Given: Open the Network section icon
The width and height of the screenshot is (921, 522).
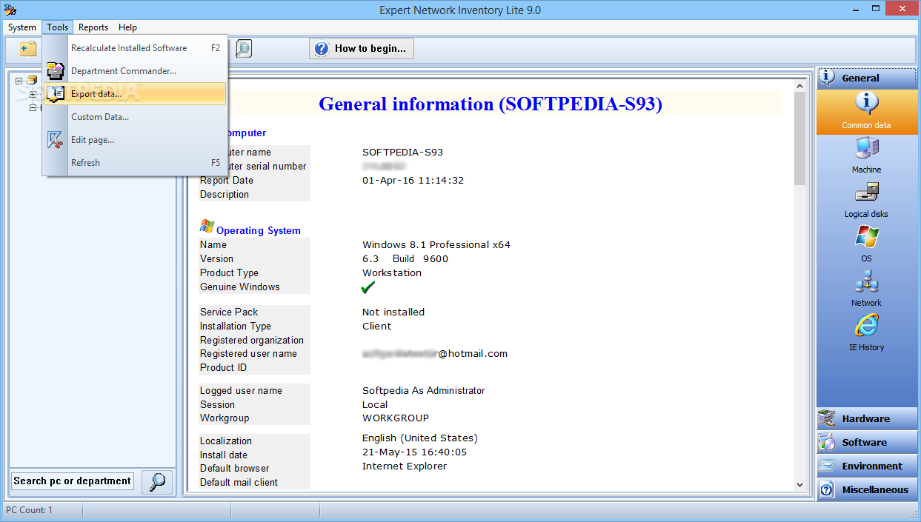Looking at the screenshot, I should (x=866, y=281).
